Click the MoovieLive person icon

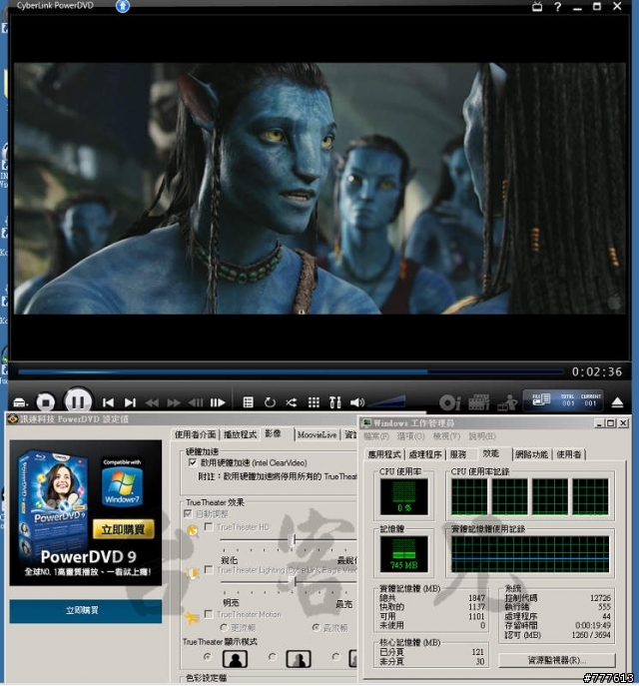(507, 402)
